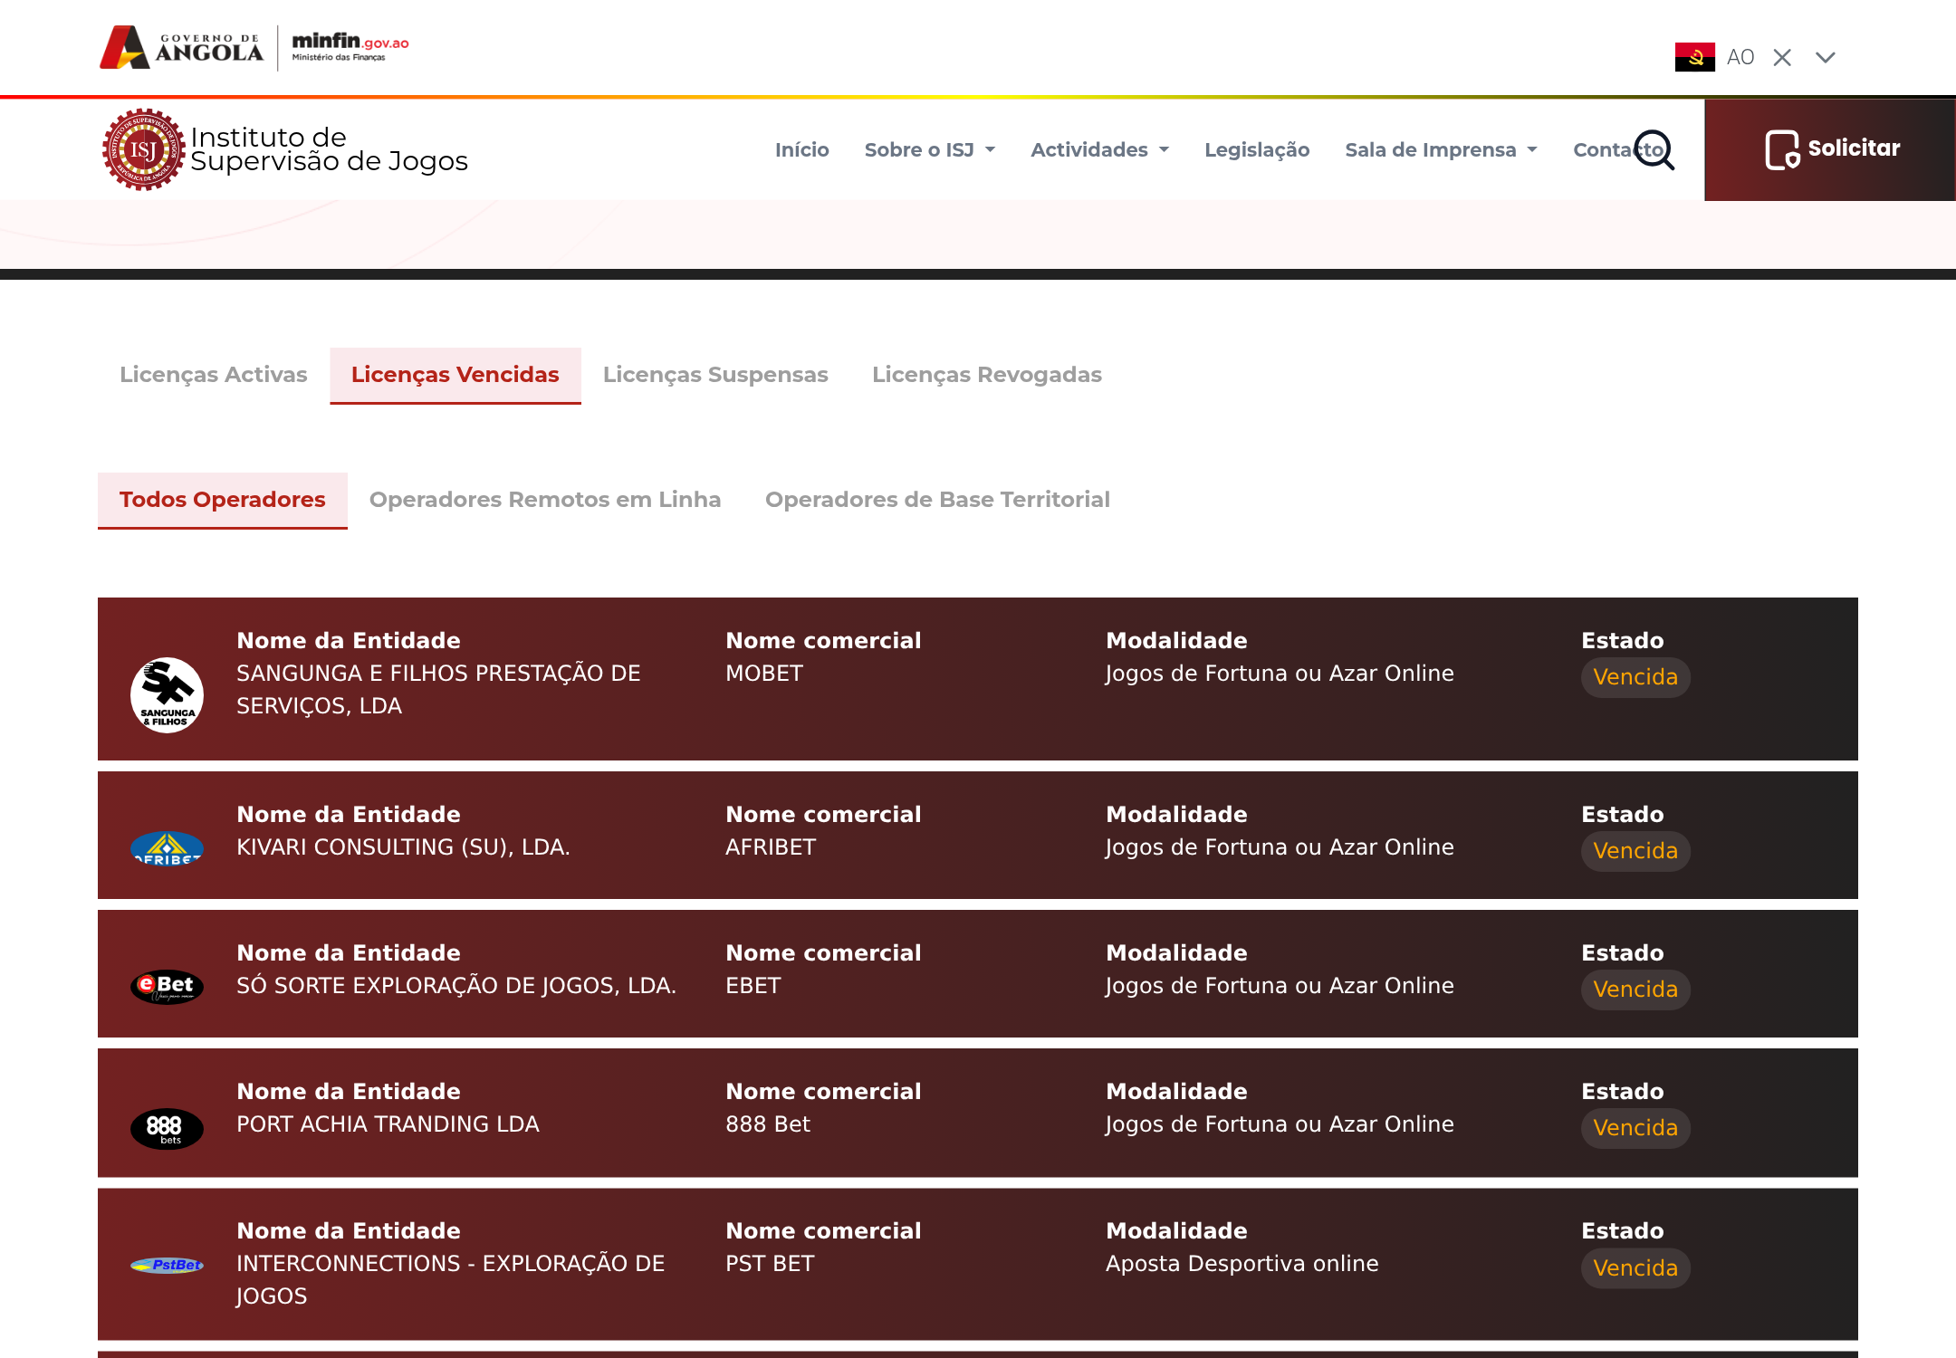
Task: Close the AO language selector with X
Action: point(1782,57)
